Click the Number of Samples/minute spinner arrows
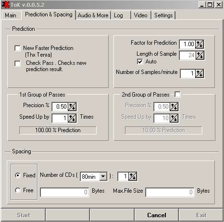This screenshot has width=224, height=222. pyautogui.click(x=199, y=74)
